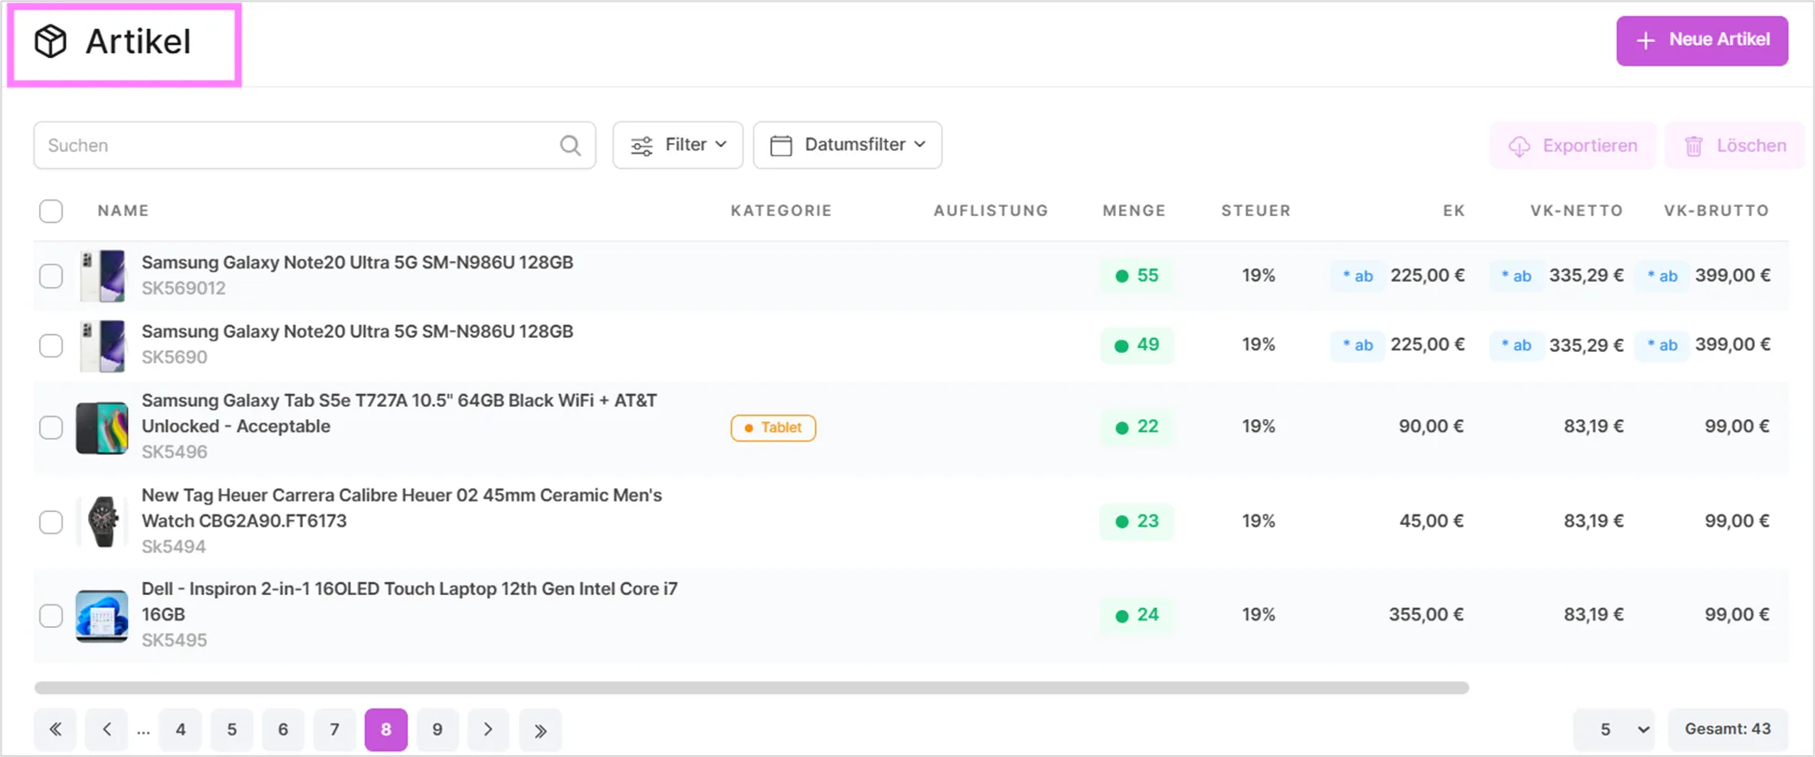Click the AUFLISTUNG column header
This screenshot has width=1815, height=757.
click(991, 211)
